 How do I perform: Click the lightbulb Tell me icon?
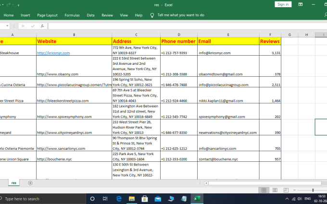tap(152, 15)
